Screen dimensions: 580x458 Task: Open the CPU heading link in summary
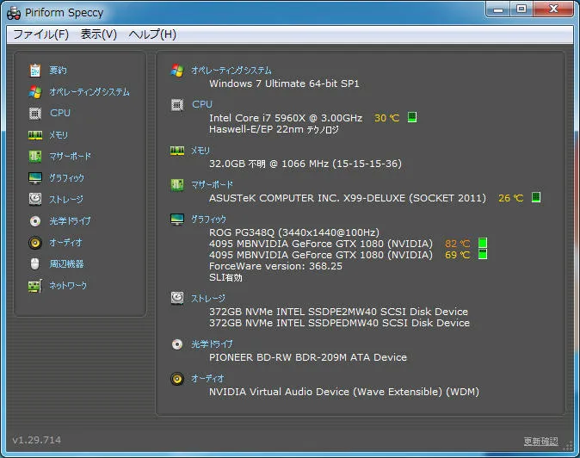pos(202,104)
